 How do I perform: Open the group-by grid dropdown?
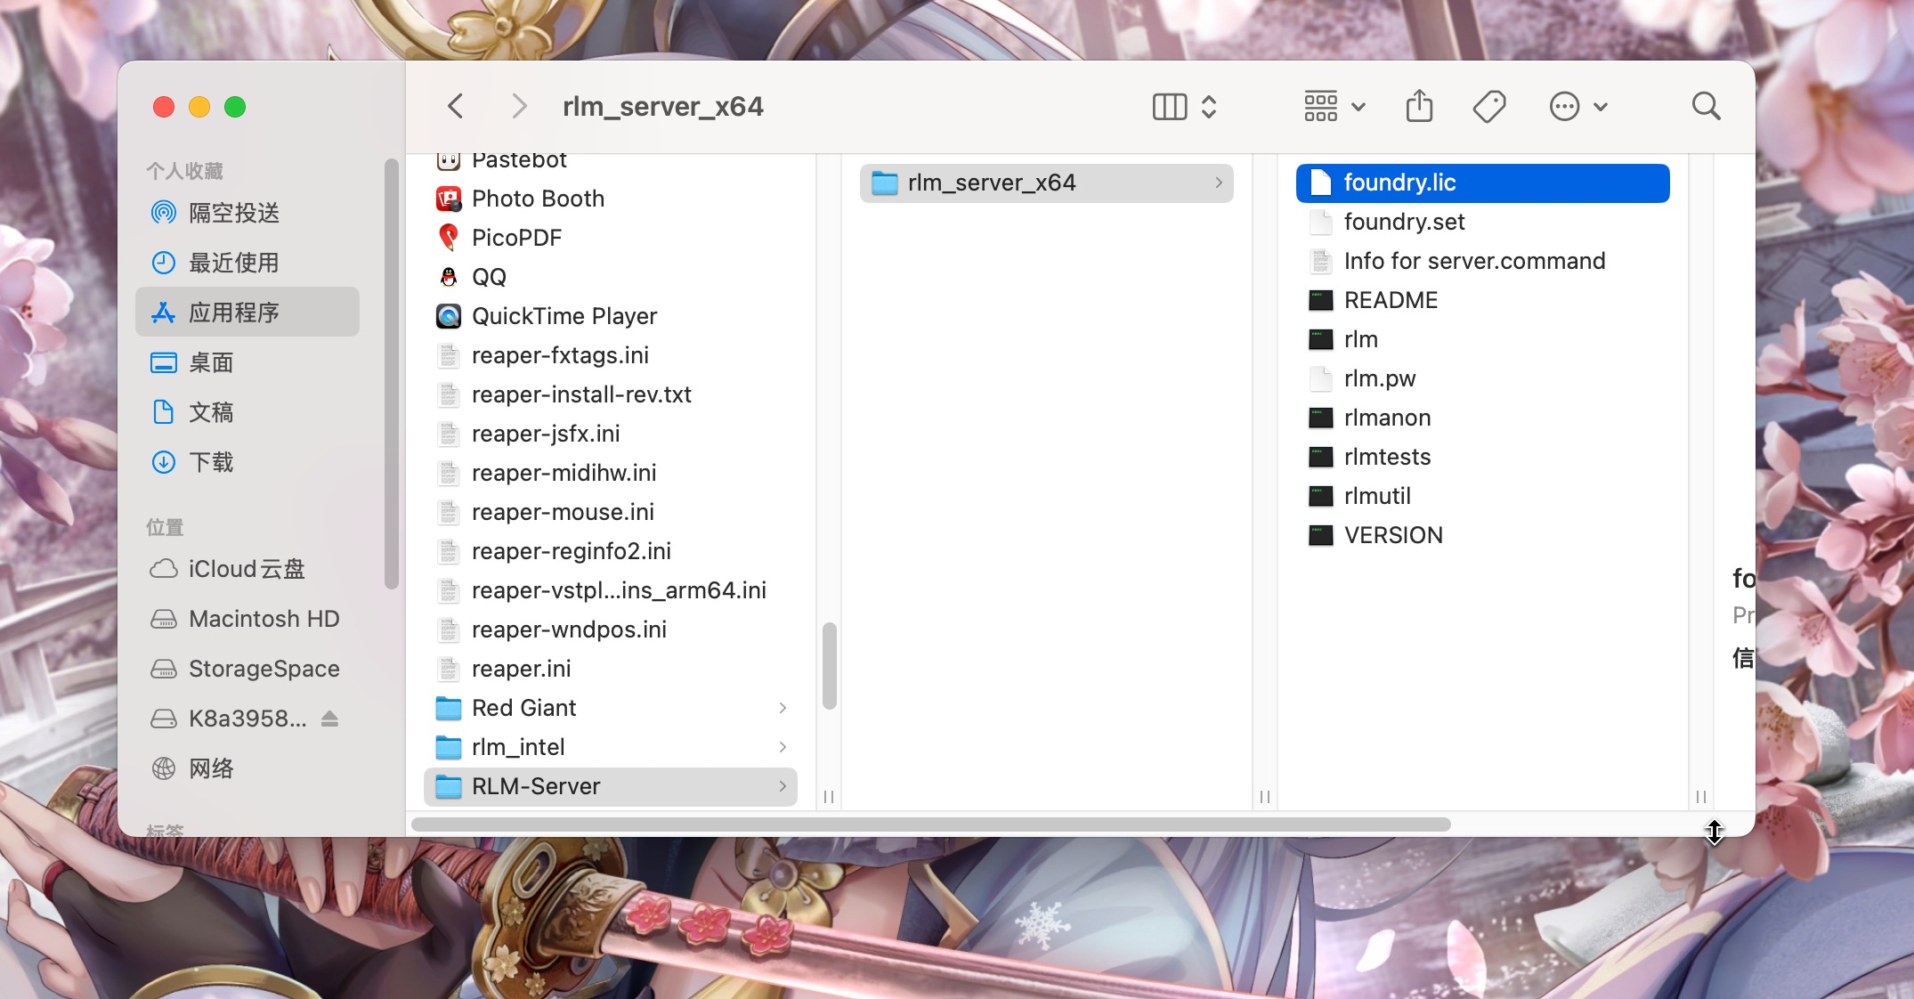(x=1334, y=107)
